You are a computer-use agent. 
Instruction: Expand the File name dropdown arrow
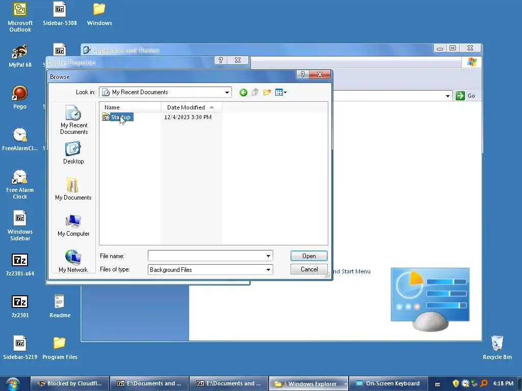[268, 256]
